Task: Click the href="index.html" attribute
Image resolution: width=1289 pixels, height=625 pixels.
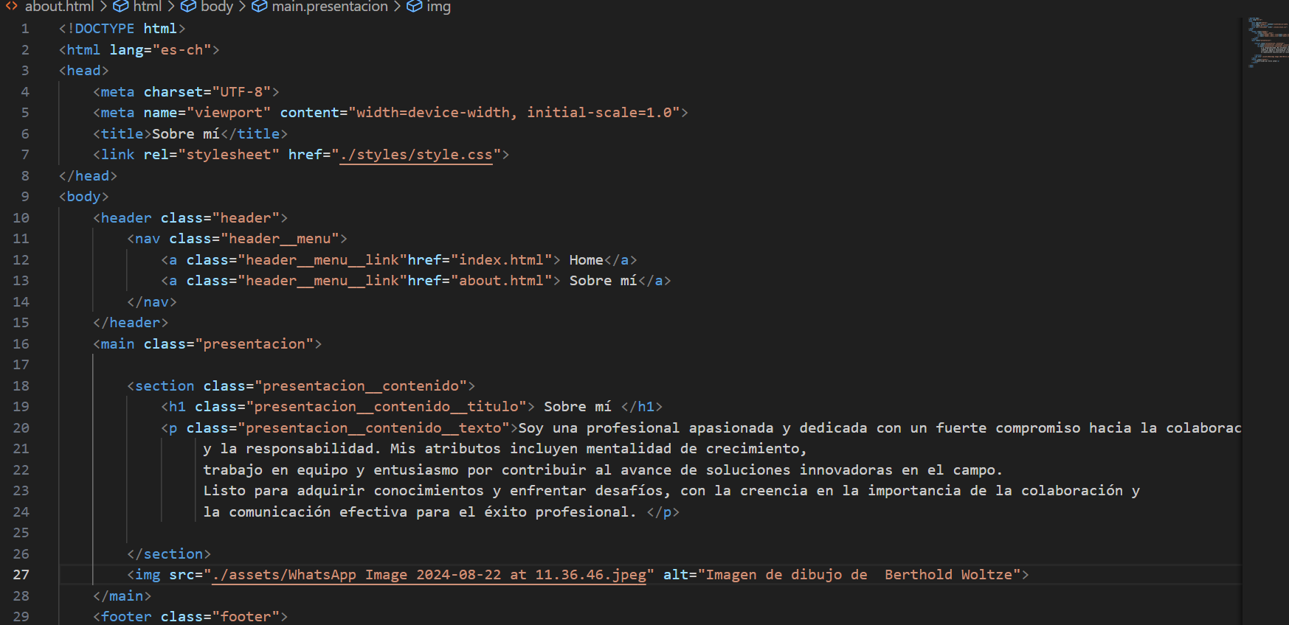Action: 480,260
